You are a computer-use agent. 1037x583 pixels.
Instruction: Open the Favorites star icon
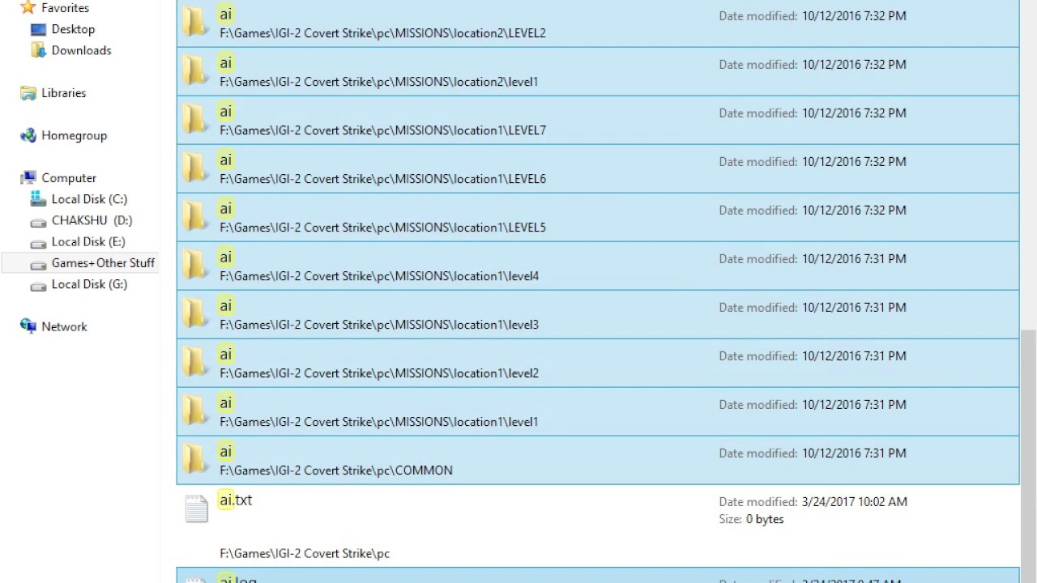pyautogui.click(x=28, y=7)
